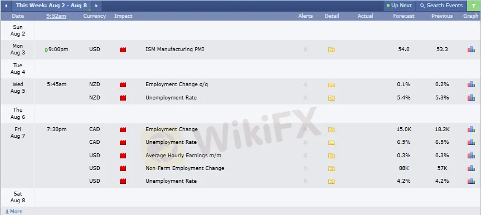The image size is (481, 215).
Task: Open detail folder for CAD Employment Change
Action: (331, 129)
